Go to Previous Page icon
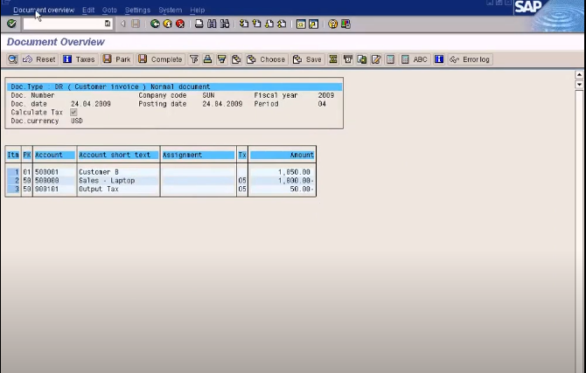The image size is (586, 373). (256, 24)
